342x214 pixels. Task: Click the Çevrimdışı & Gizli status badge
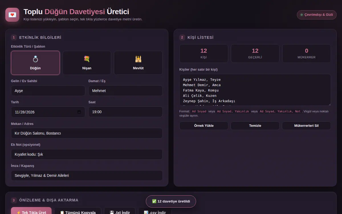tap(317, 15)
